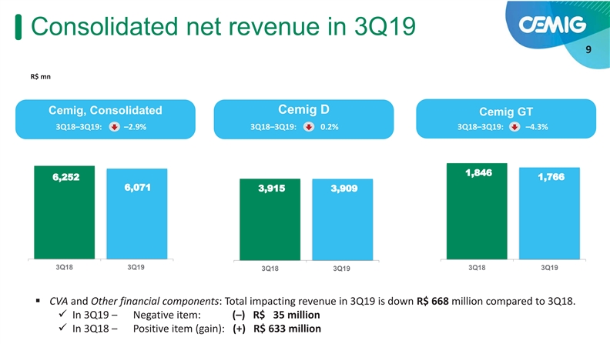Click the –2.9% change value
The height and width of the screenshot is (344, 610).
pos(135,127)
